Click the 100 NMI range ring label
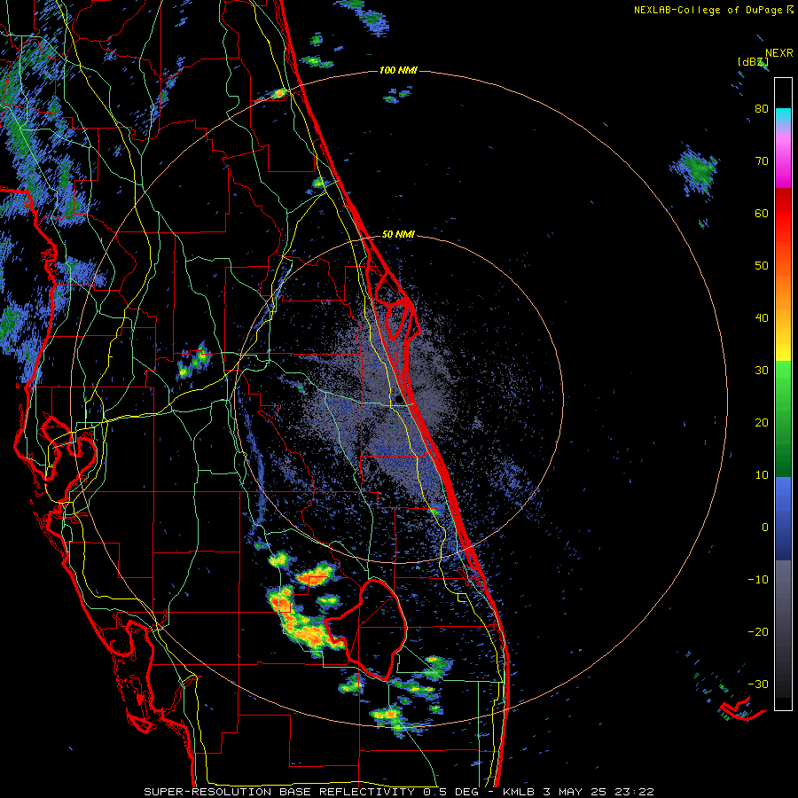The width and height of the screenshot is (798, 798). tap(398, 70)
